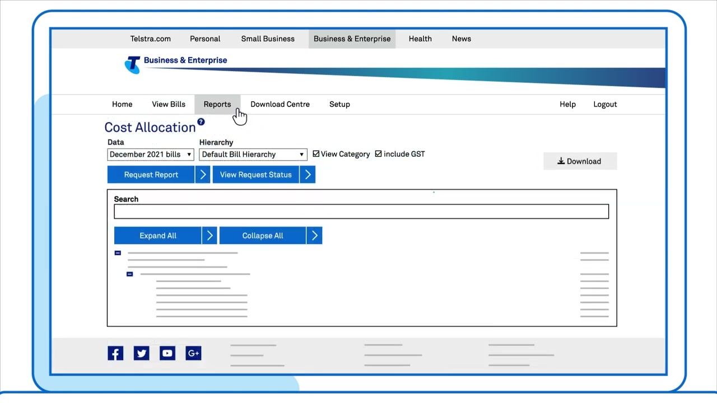Collapse the top-level tree node

coord(118,253)
